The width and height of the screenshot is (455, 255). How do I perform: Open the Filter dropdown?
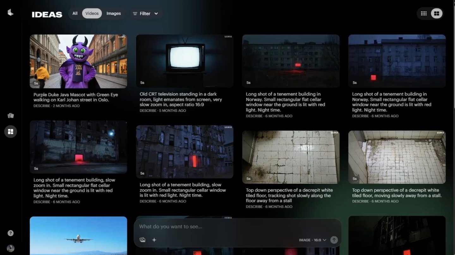(145, 14)
